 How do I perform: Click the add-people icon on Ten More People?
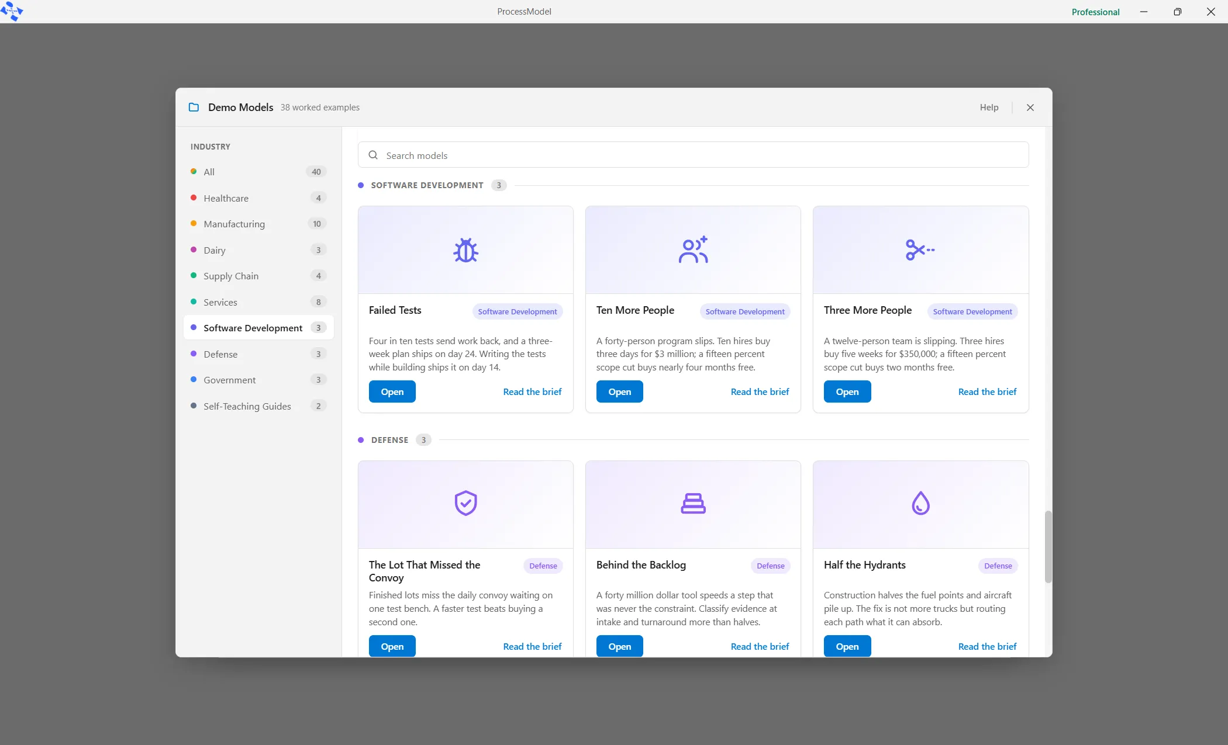(x=693, y=250)
